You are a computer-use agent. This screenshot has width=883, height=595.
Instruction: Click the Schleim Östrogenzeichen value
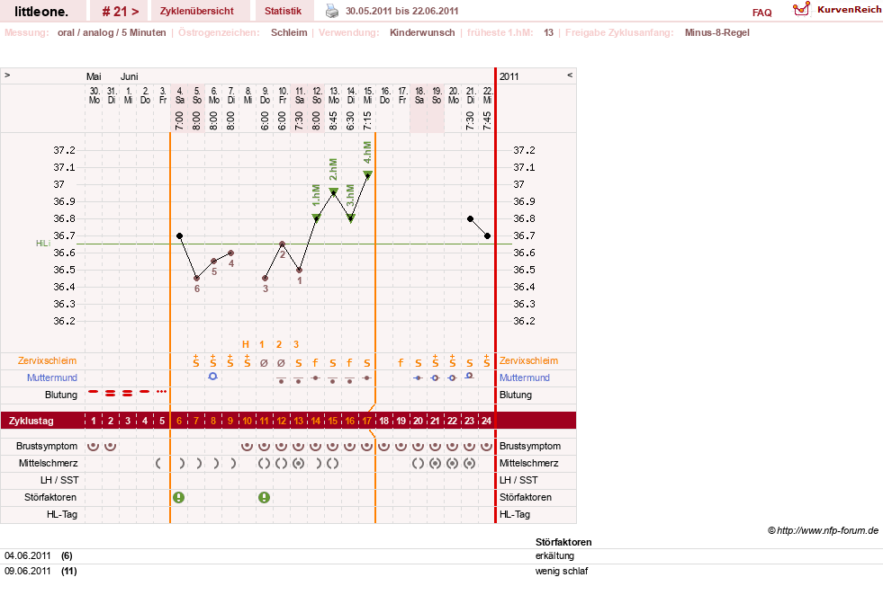[x=289, y=32]
